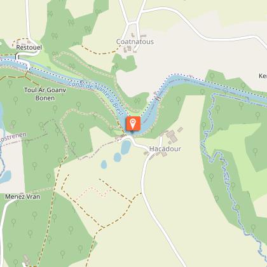
Task: Select the Coatnatous place label
Action: (135, 41)
